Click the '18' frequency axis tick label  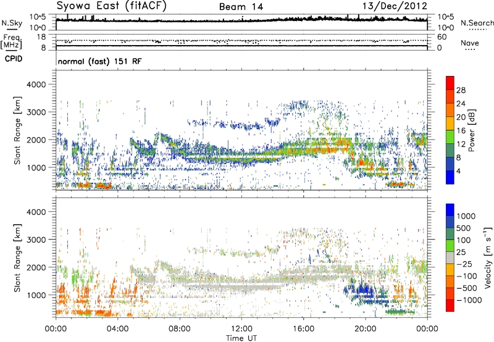tap(41, 37)
